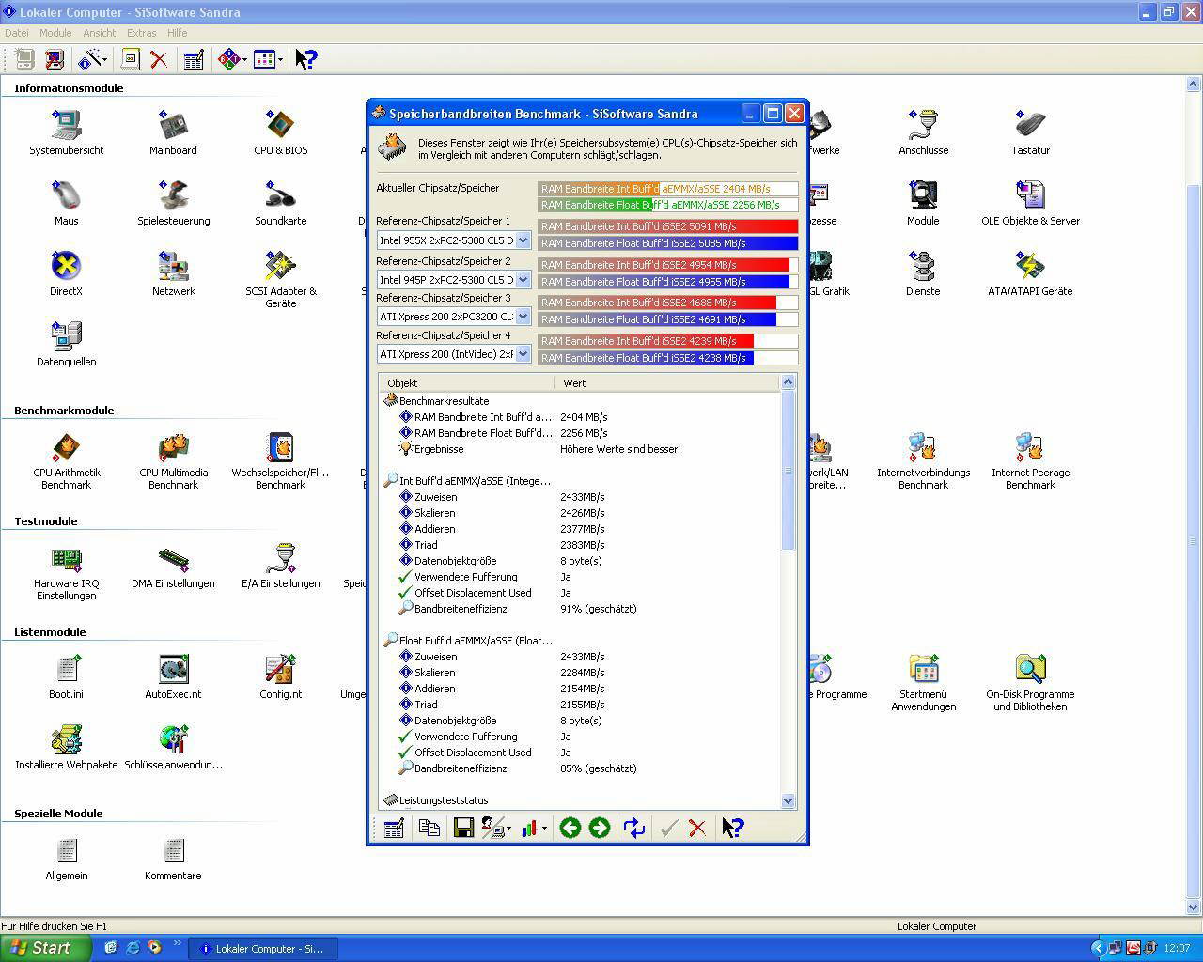Select the Schlüsselanwendungen icon
The width and height of the screenshot is (1203, 962).
173,748
